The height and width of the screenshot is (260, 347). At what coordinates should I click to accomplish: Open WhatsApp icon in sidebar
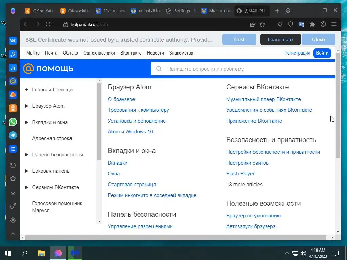[13, 122]
